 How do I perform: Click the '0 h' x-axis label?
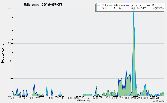pos(13,97)
